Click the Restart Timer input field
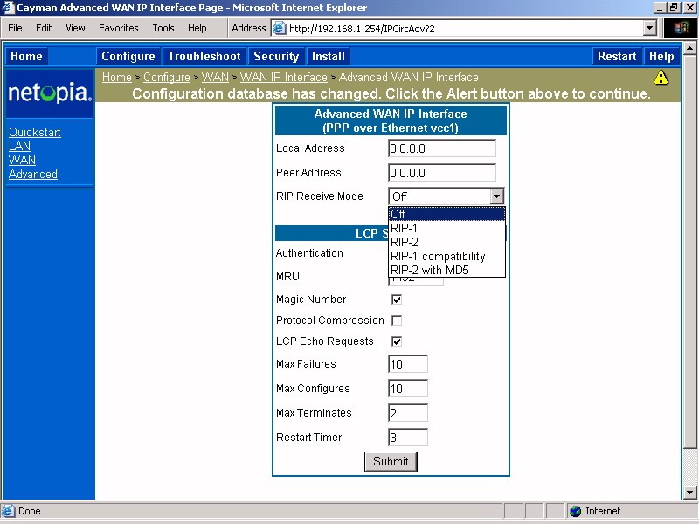Screen dimensions: 699x524 (408, 438)
